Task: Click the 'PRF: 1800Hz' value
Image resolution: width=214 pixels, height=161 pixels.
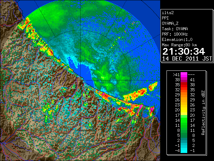Action: click(175, 34)
